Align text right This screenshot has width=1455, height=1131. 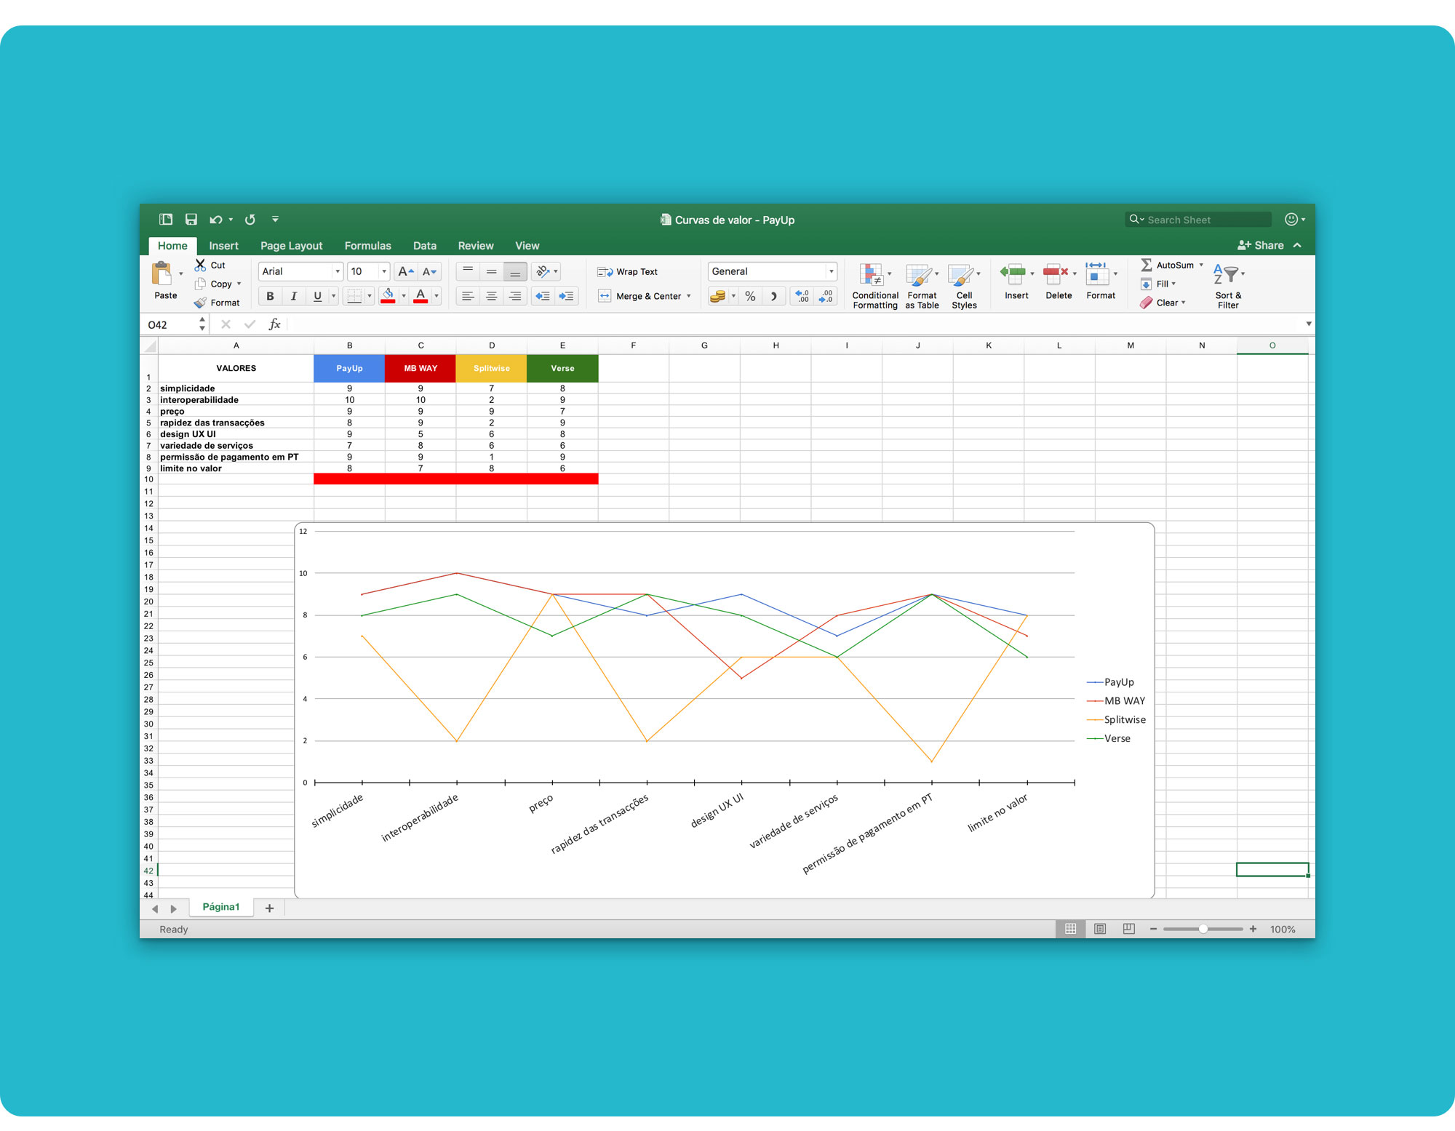(515, 296)
